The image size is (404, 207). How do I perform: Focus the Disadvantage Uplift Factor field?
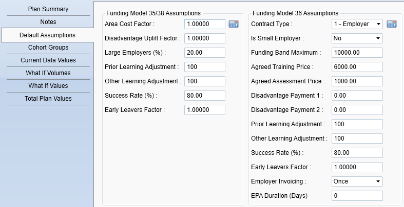[x=204, y=38]
